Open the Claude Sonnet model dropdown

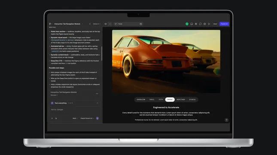(87, 118)
